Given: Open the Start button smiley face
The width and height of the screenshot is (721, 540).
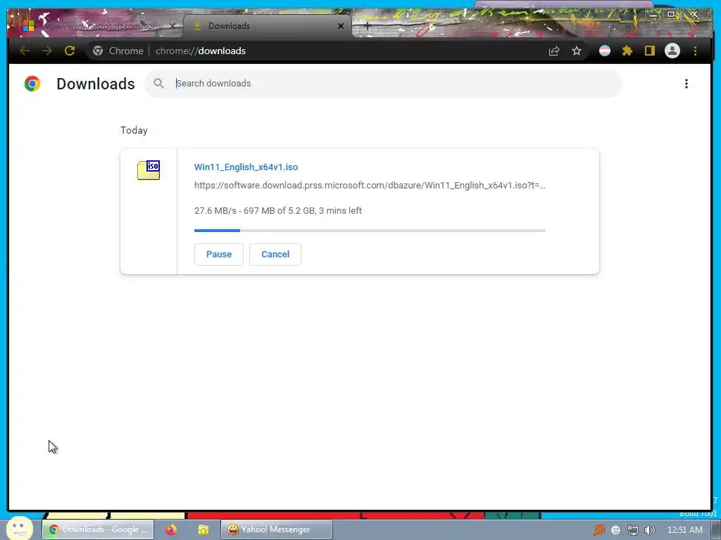Looking at the screenshot, I should click(20, 528).
